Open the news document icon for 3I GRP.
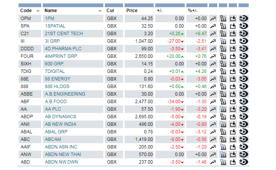276x170 pixels. (x=223, y=41)
